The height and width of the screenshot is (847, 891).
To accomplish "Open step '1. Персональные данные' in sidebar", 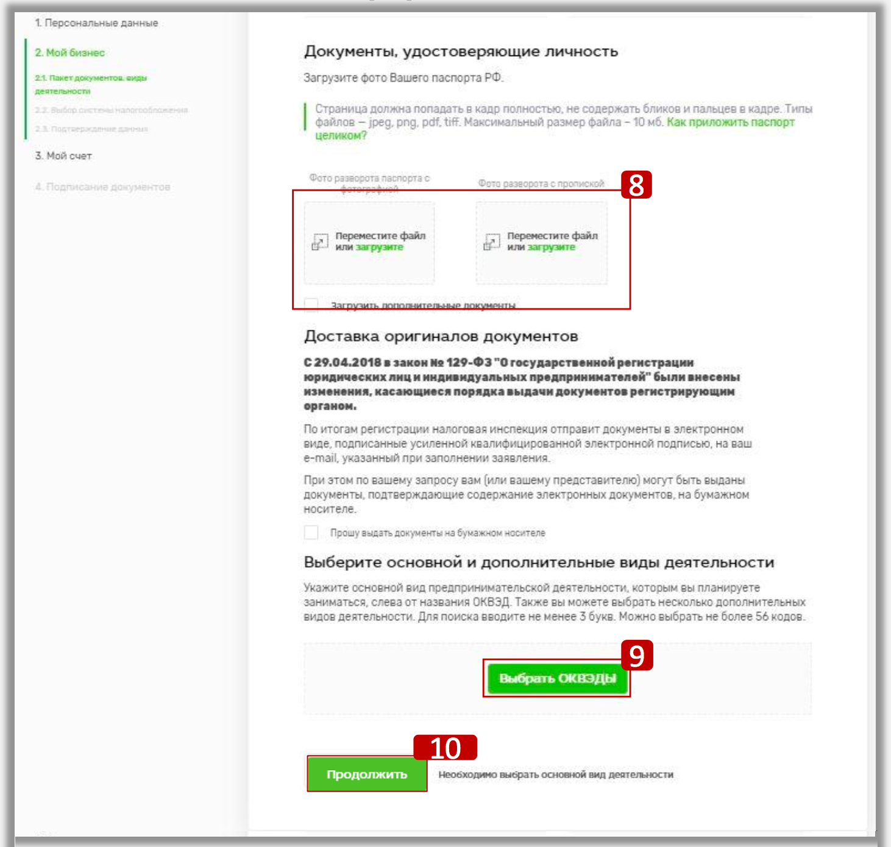I will [x=96, y=23].
